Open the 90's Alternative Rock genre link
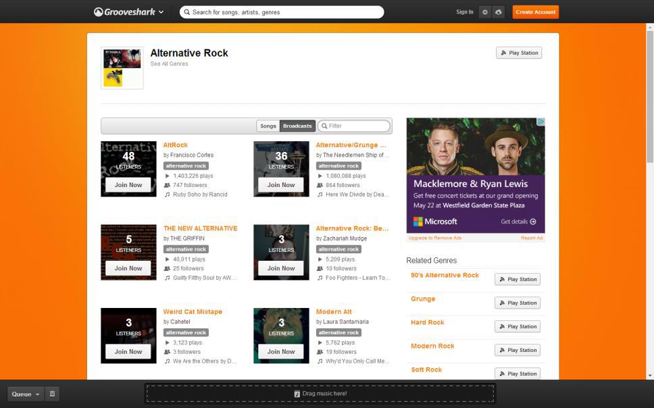The height and width of the screenshot is (408, 654). pyautogui.click(x=445, y=276)
